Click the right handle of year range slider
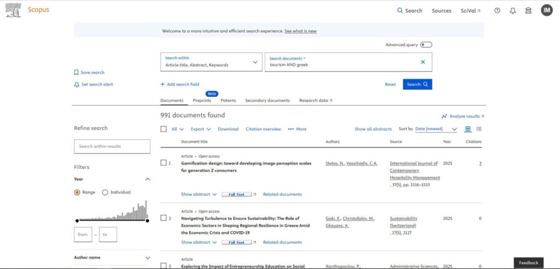The image size is (560, 269). [147, 221]
